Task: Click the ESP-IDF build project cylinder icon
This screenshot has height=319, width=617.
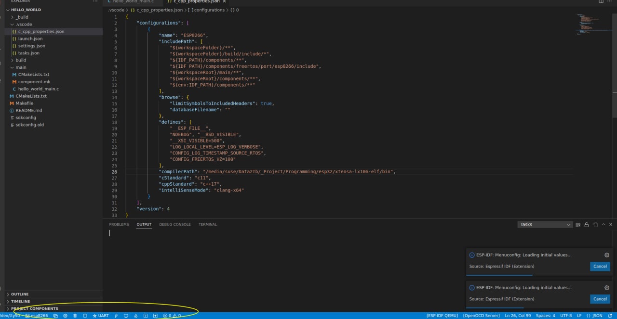Action: point(85,316)
